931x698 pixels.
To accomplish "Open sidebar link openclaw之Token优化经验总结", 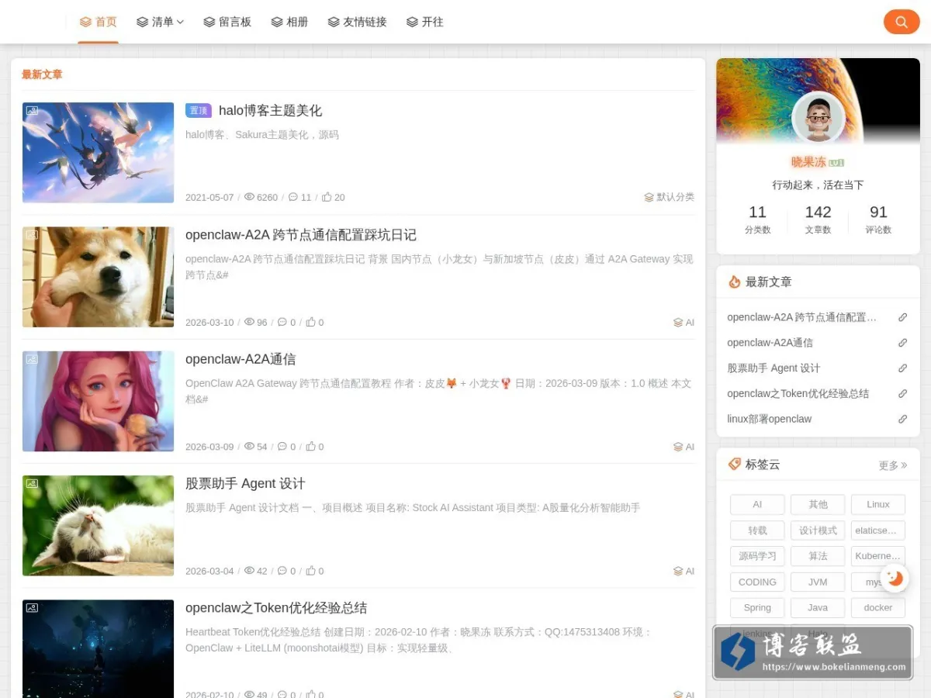I will click(x=798, y=394).
